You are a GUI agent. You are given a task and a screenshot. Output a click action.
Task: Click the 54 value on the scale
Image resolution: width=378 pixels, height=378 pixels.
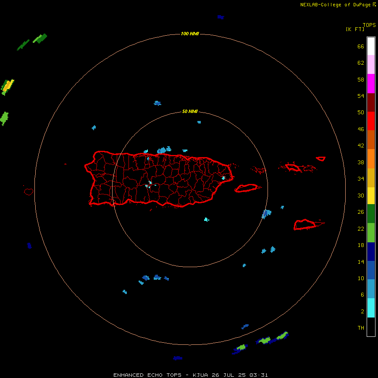[x=361, y=96]
